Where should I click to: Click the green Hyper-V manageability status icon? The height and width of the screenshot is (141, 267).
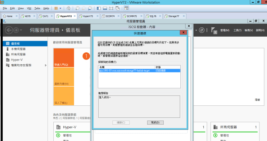58,136
